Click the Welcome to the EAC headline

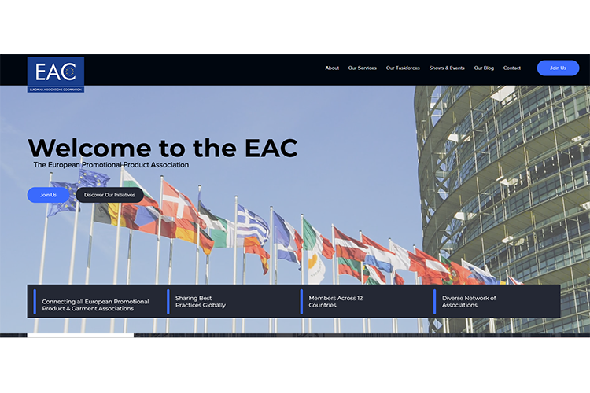[x=163, y=148]
